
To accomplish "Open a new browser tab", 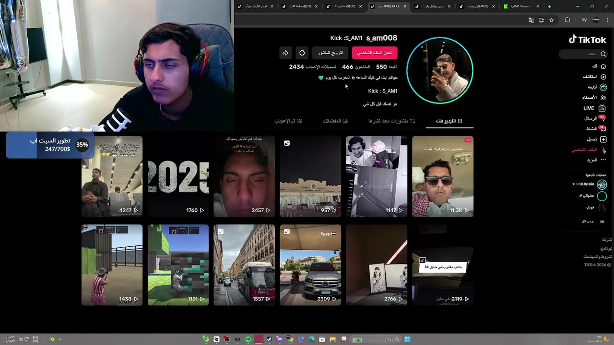I will click(x=549, y=6).
